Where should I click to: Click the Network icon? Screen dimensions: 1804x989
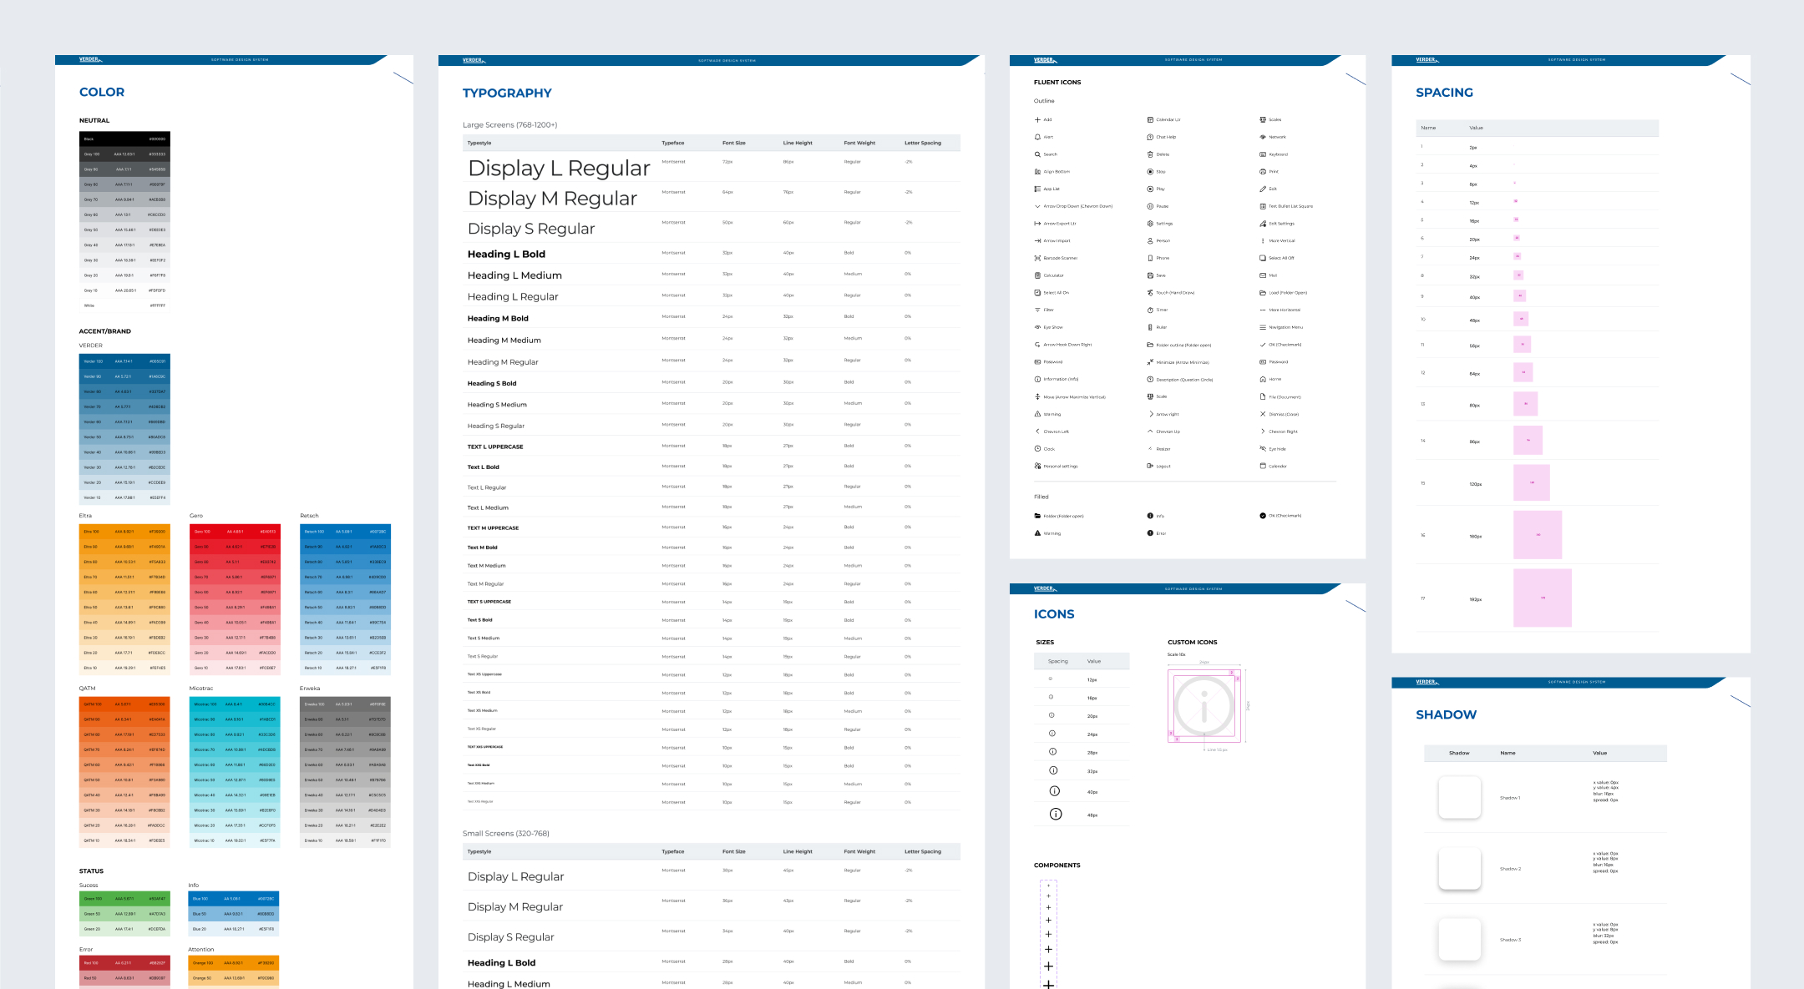pyautogui.click(x=1263, y=137)
